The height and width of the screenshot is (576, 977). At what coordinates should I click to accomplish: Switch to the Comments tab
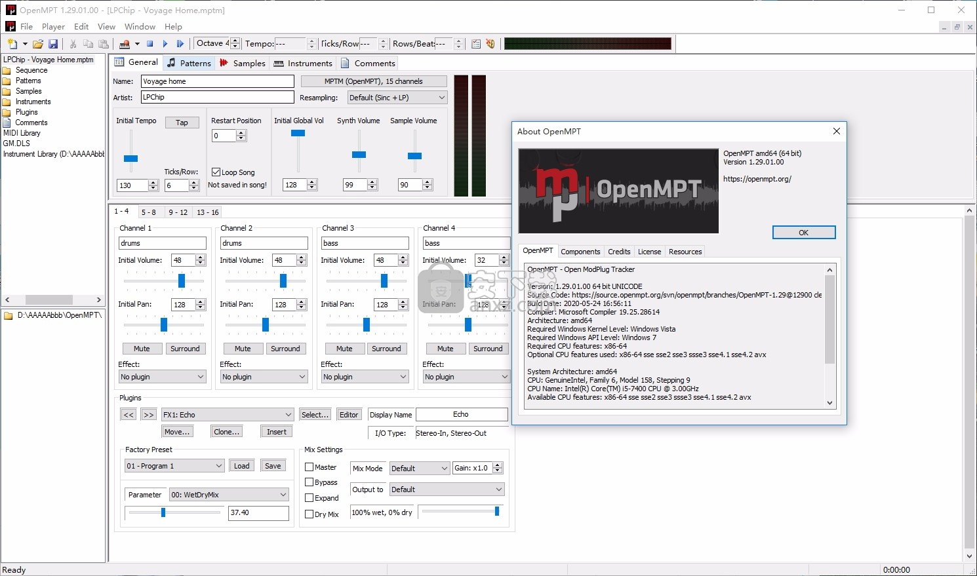pos(368,63)
